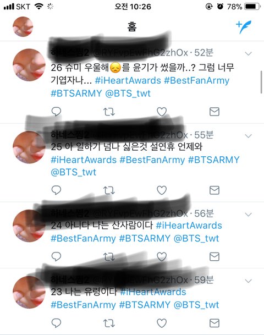
Task: Retweet the tweet numbered 26
Action: pyautogui.click(x=109, y=112)
